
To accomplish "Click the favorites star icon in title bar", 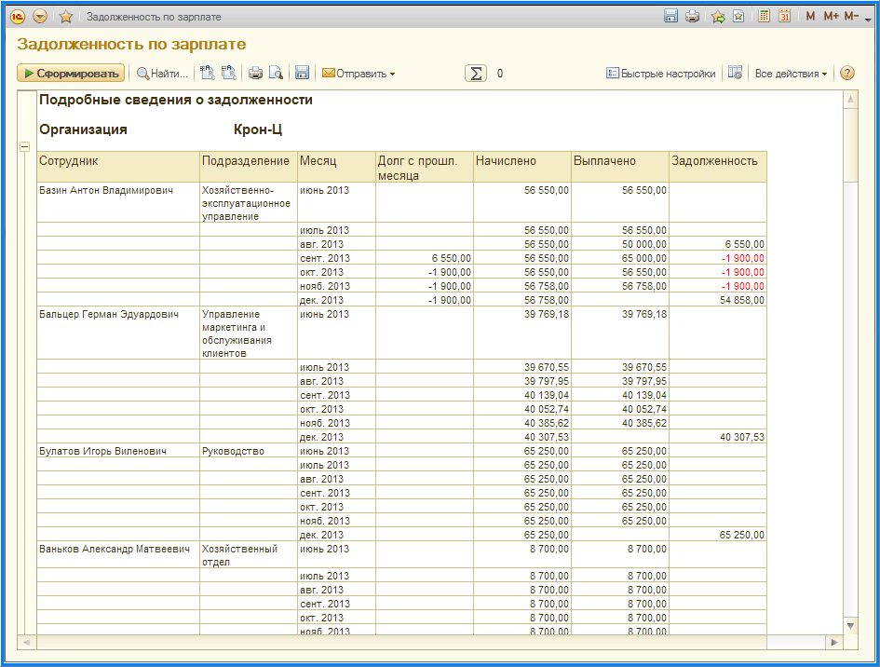I will coord(65,16).
